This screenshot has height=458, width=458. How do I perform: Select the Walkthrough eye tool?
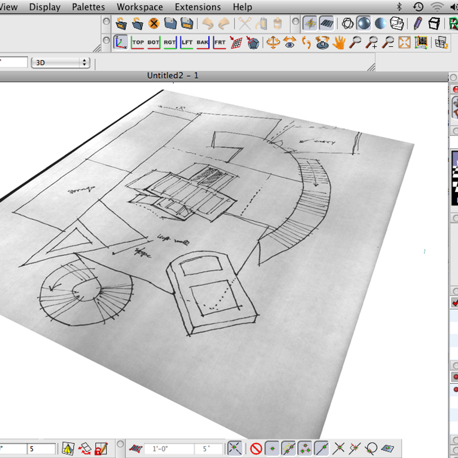(x=290, y=43)
